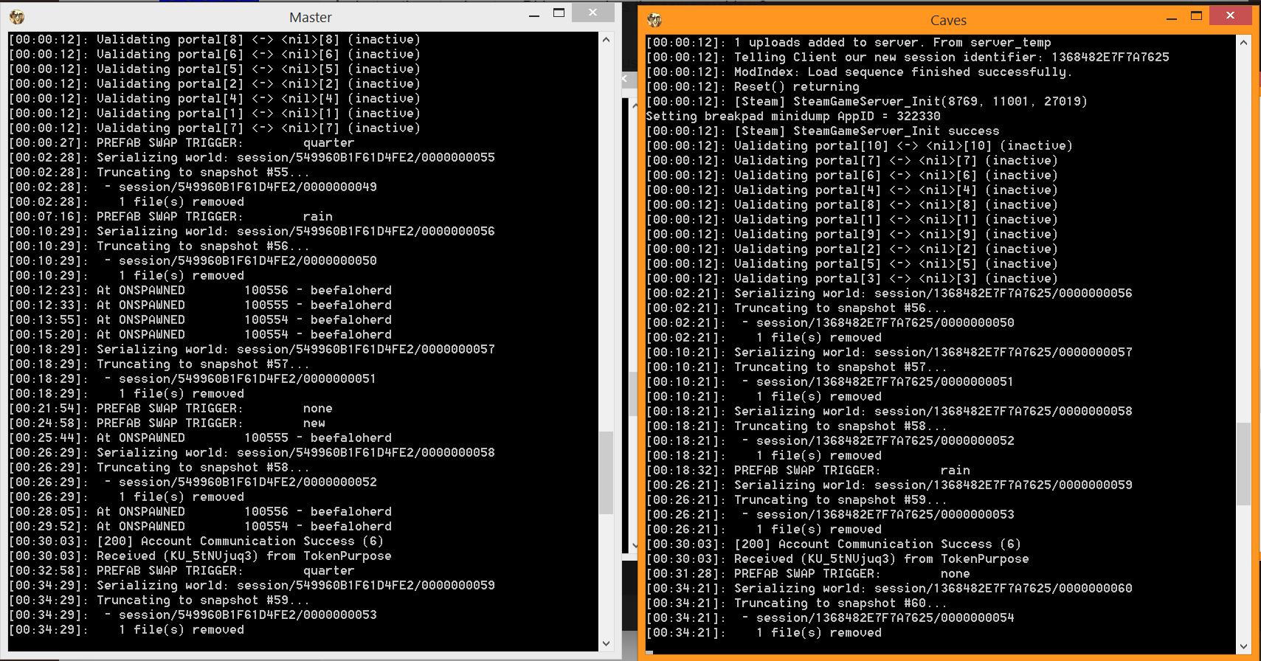The height and width of the screenshot is (661, 1261).
Task: Click down arrow of background window's scrollbar
Action: 634,546
